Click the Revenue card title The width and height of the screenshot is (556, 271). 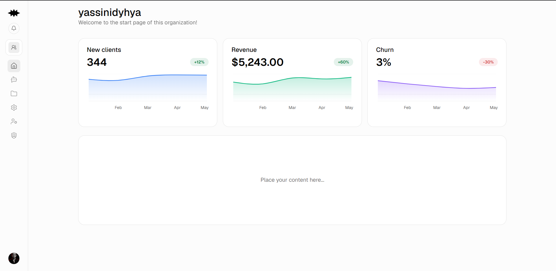pyautogui.click(x=244, y=50)
